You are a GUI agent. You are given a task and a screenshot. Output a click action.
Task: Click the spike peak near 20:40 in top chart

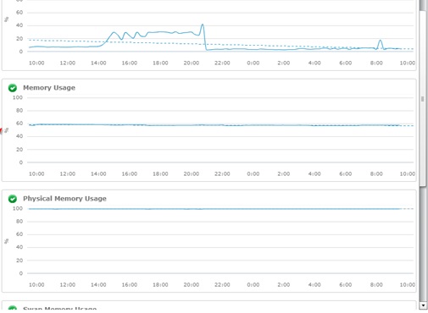[203, 25]
